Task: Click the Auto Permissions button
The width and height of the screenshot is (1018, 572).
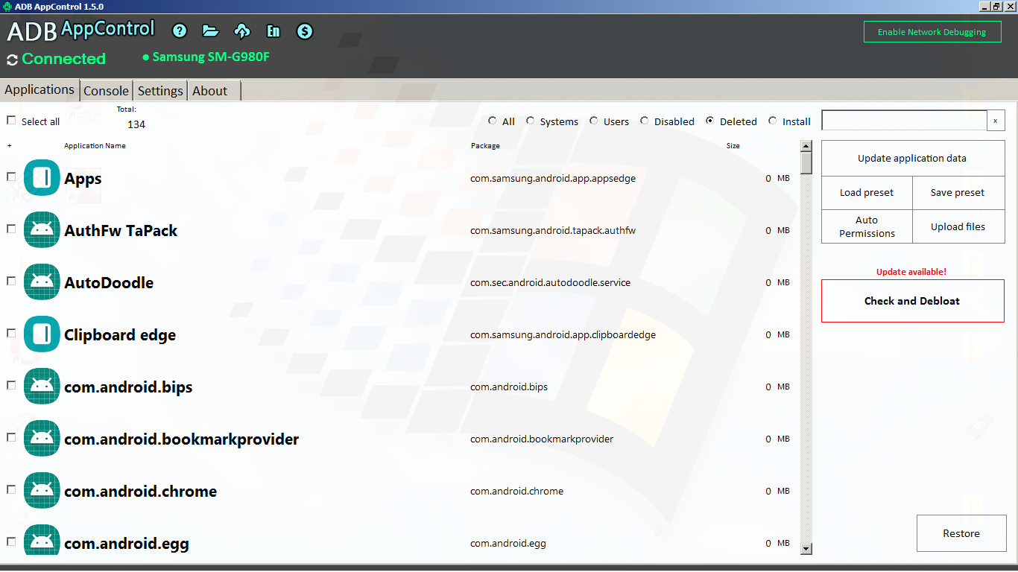Action: pos(867,226)
